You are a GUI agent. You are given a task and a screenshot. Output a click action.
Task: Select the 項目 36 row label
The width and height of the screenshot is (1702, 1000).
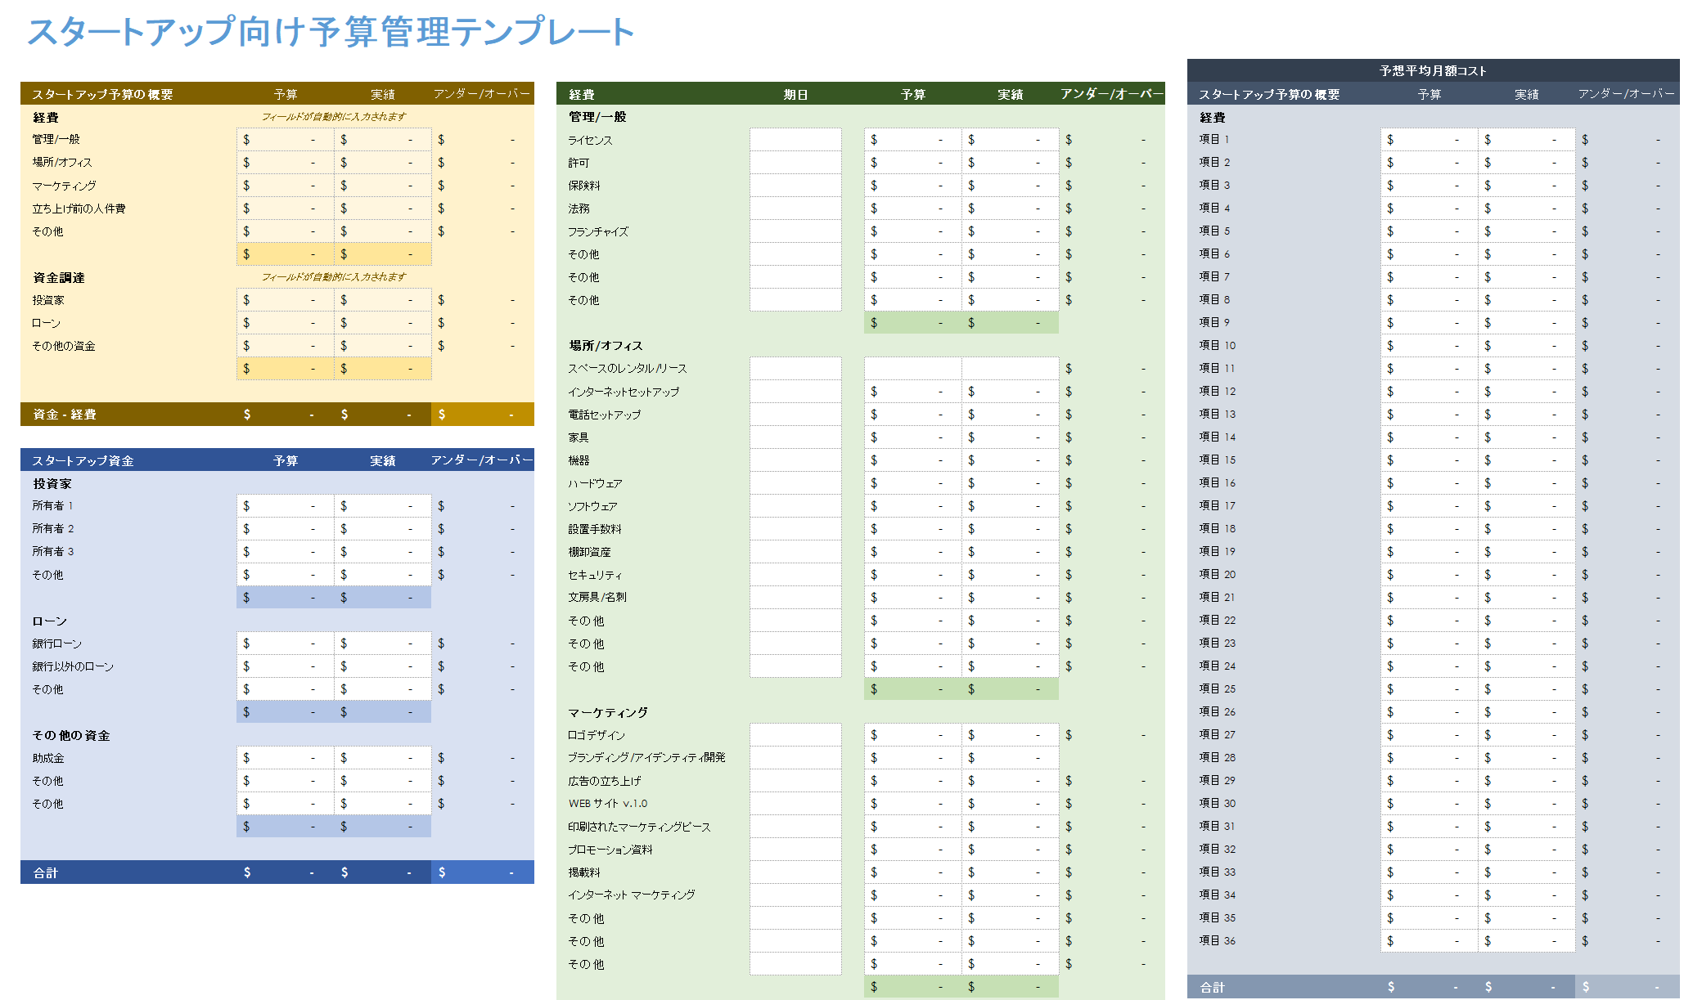click(x=1218, y=941)
